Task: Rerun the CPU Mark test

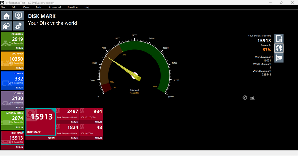Action: coord(20,68)
